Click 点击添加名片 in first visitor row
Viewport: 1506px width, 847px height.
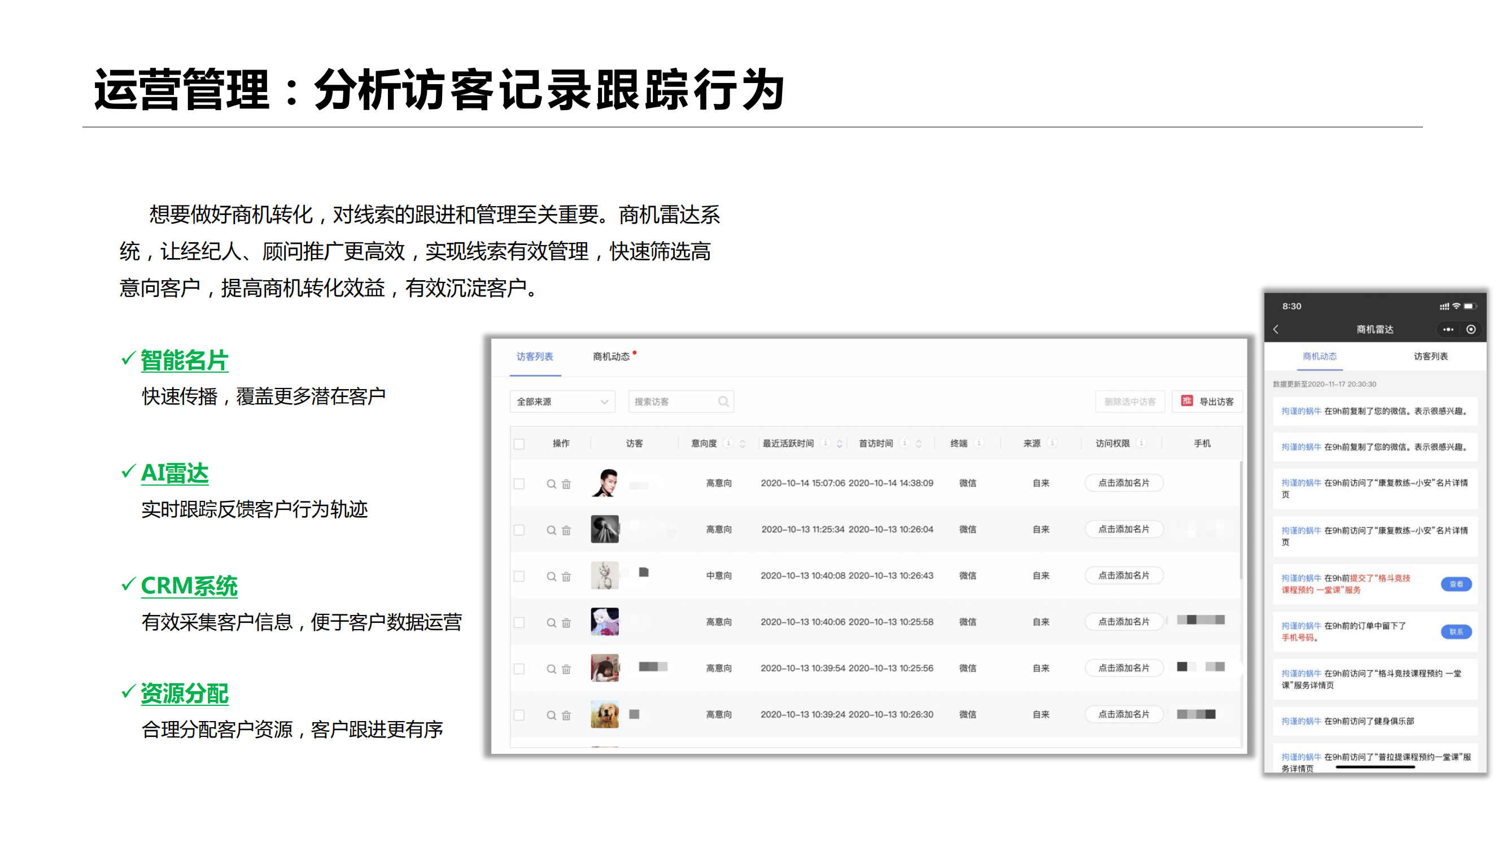[1124, 483]
